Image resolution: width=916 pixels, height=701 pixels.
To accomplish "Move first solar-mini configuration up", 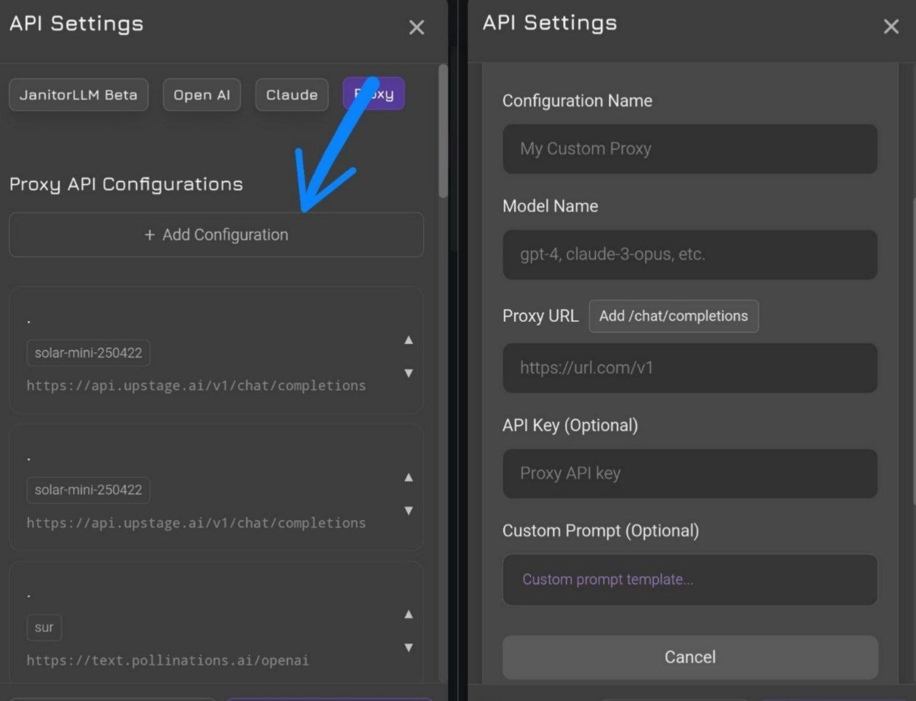I will point(409,340).
